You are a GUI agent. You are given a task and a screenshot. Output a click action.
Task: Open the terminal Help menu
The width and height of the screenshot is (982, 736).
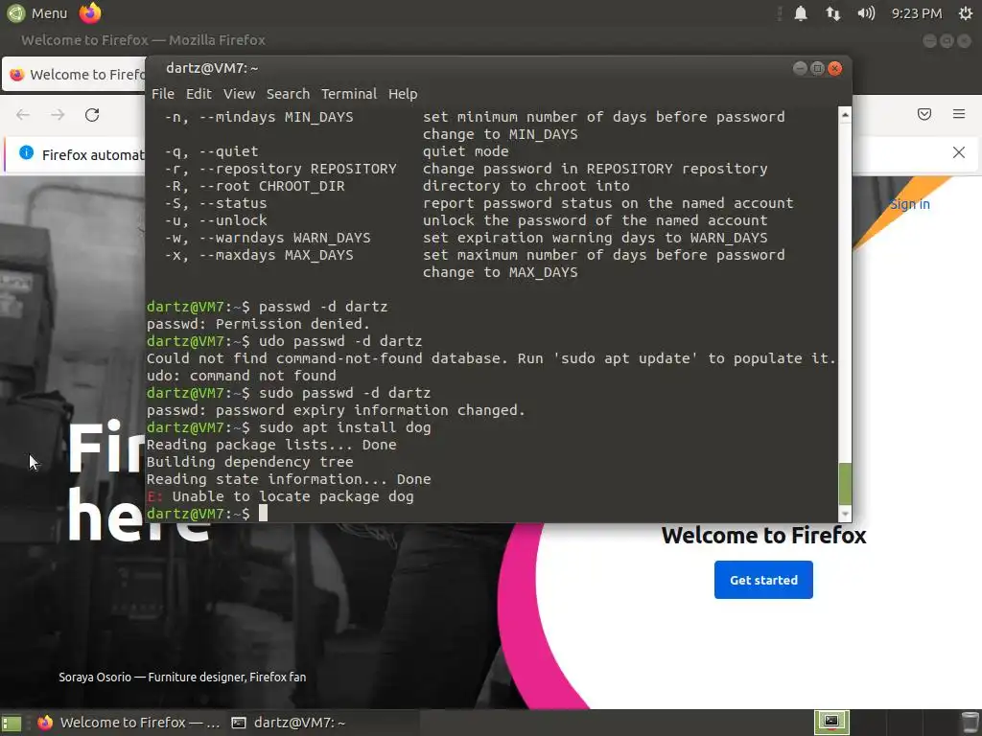click(x=403, y=94)
